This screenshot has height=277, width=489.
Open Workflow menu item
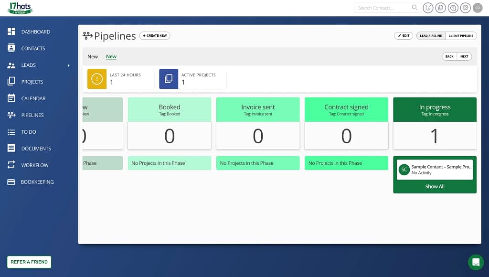tap(34, 165)
